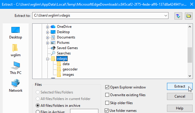Click the up-one-level folder icon
The image size is (195, 113).
[178, 16]
